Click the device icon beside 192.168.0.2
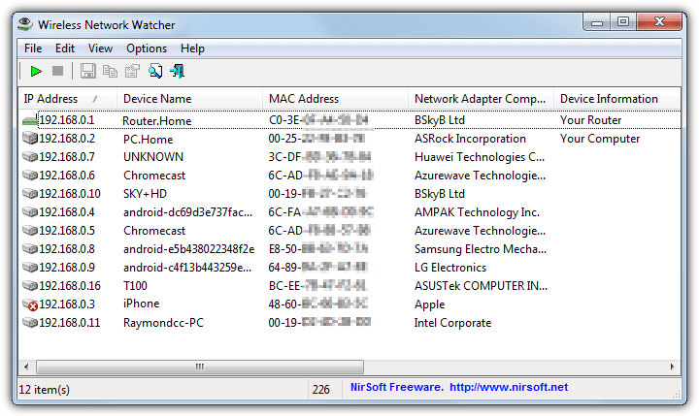 30,139
